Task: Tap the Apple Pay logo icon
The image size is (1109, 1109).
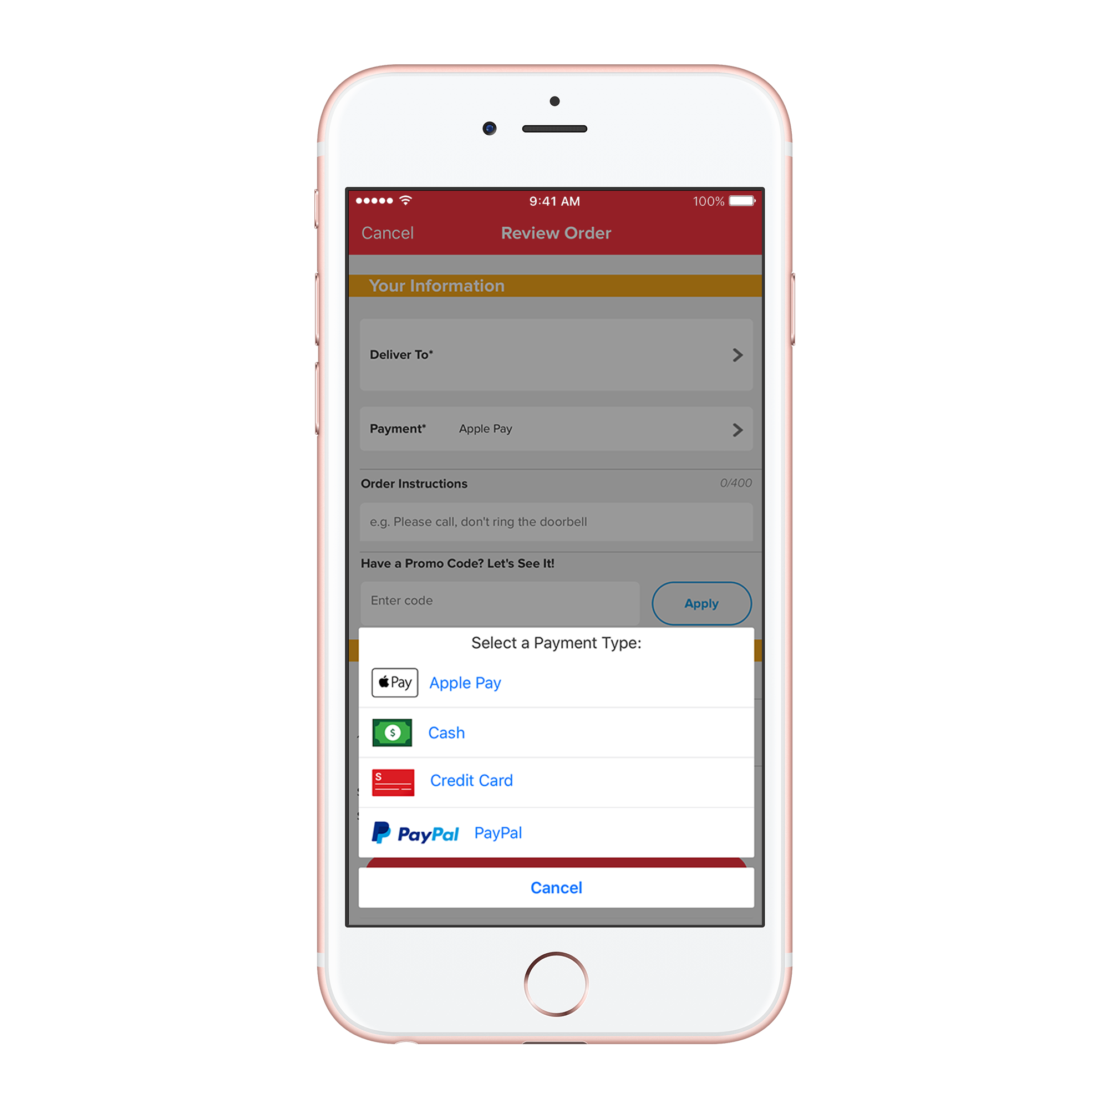Action: 393,683
